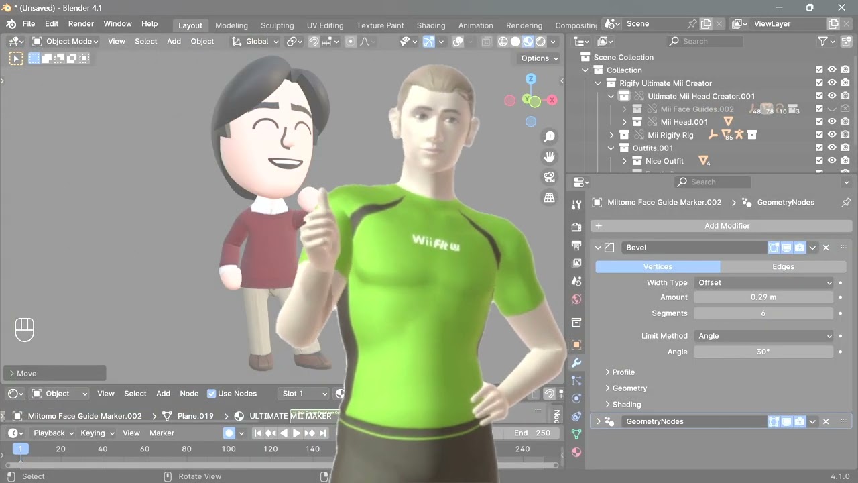Toggle Bevel modifier show in viewport
The height and width of the screenshot is (483, 858).
[787, 248]
